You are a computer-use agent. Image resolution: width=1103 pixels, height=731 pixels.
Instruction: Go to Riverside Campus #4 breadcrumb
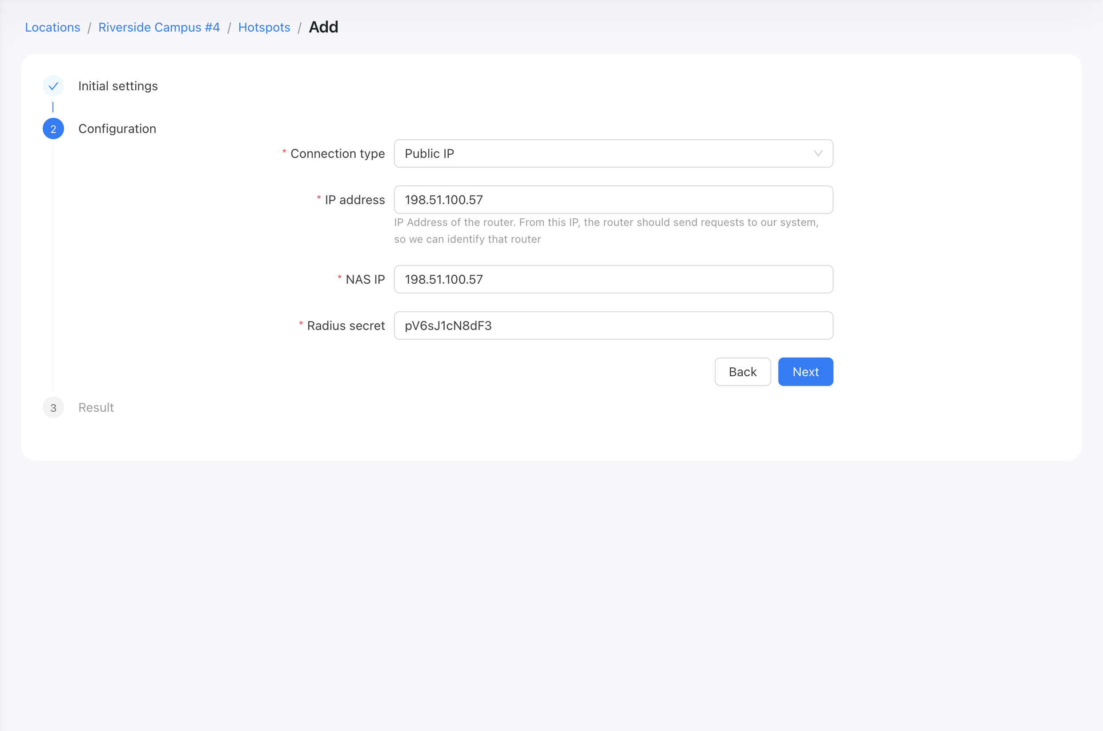159,28
